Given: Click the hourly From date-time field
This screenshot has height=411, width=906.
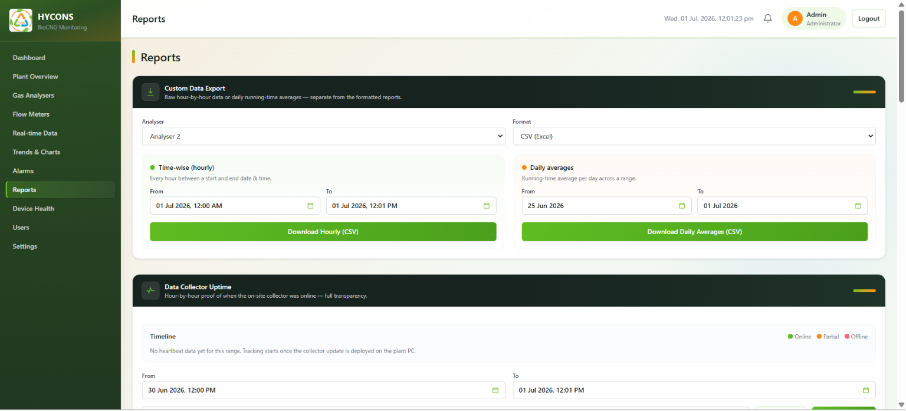Looking at the screenshot, I should pyautogui.click(x=235, y=206).
